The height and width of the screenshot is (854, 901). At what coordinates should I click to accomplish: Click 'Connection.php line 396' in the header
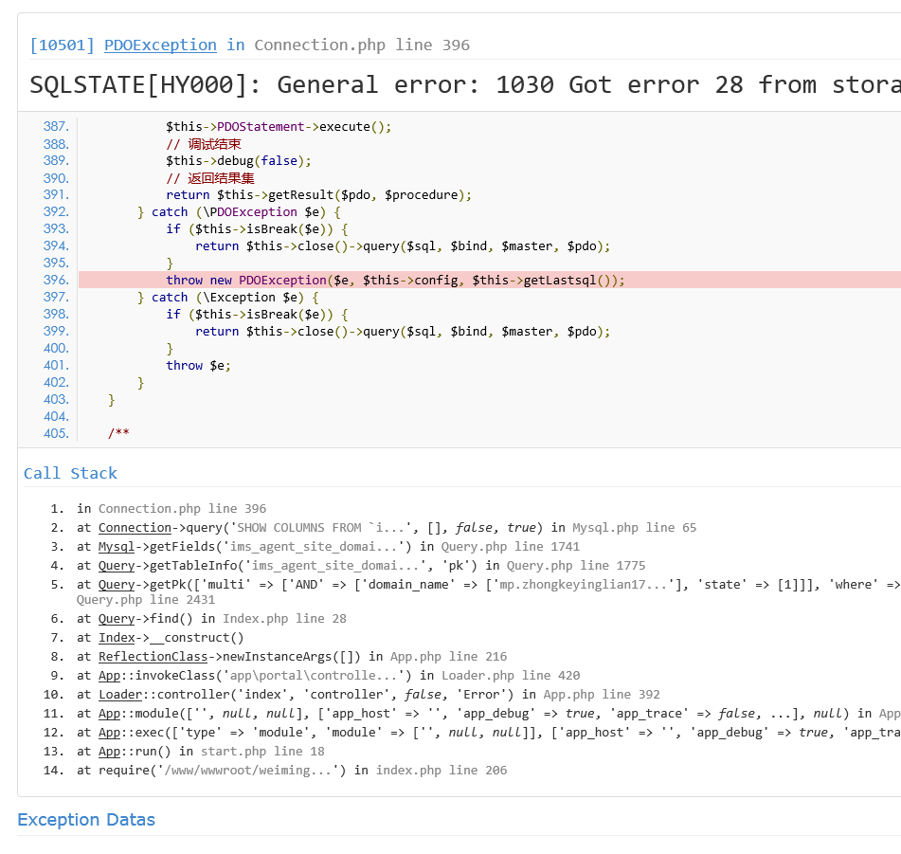[362, 45]
